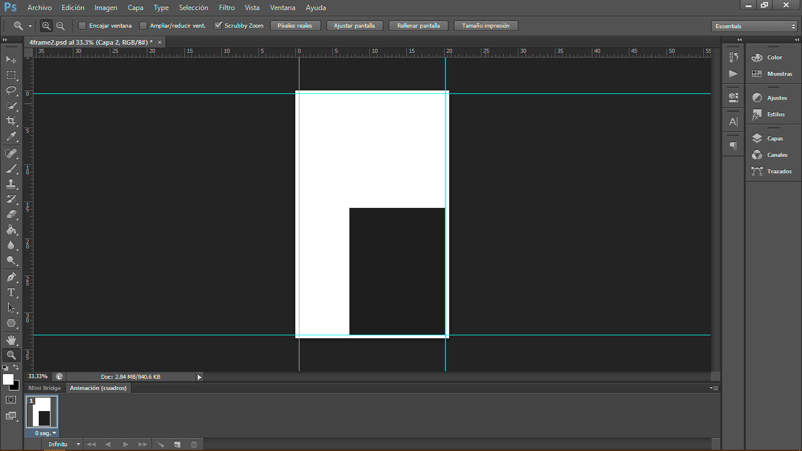The width and height of the screenshot is (802, 451).
Task: Select the Paint Bucket tool
Action: 11,230
